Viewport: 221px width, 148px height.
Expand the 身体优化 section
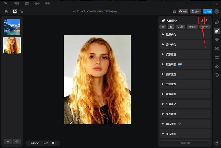pos(185,45)
